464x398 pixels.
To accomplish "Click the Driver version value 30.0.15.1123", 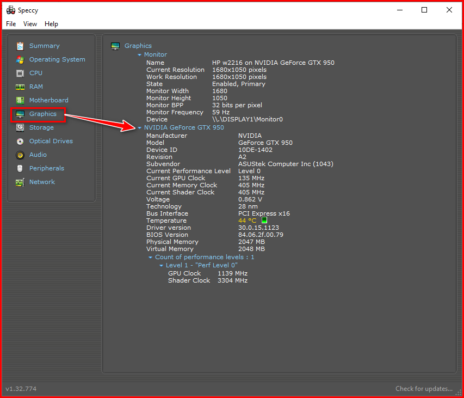I will [x=258, y=228].
